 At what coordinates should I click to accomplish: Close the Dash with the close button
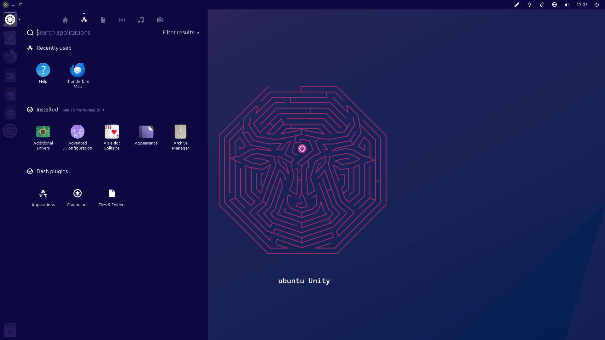[6, 5]
